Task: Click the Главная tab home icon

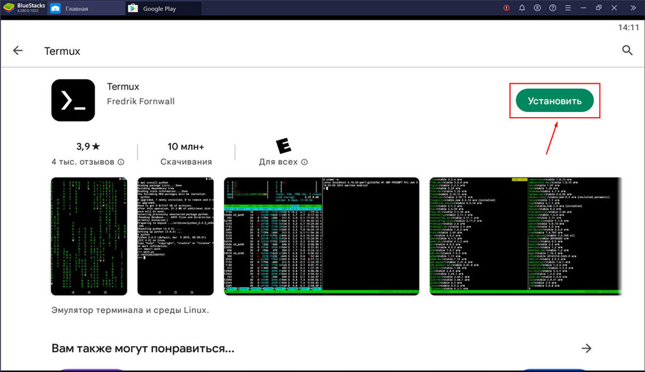Action: click(x=55, y=8)
